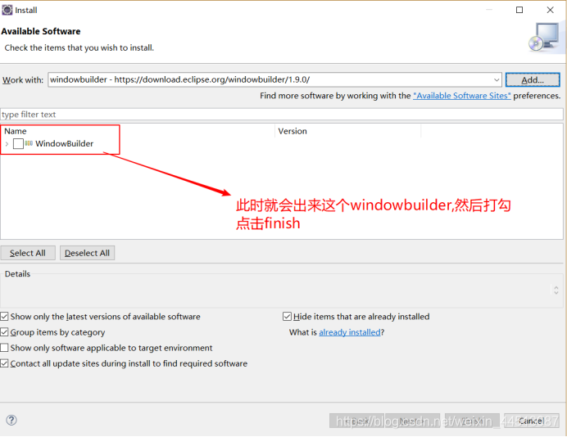
Task: Check the WindowBuilder checkbox
Action: [18, 144]
